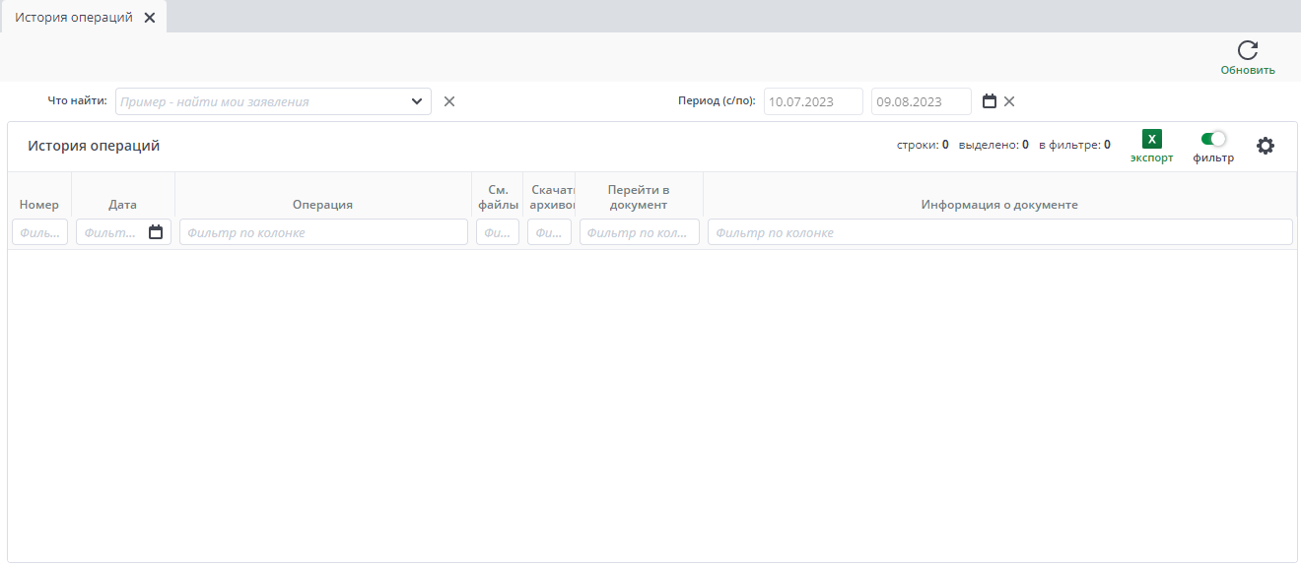Click the period start date field
The height and width of the screenshot is (567, 1301).
[x=812, y=101]
